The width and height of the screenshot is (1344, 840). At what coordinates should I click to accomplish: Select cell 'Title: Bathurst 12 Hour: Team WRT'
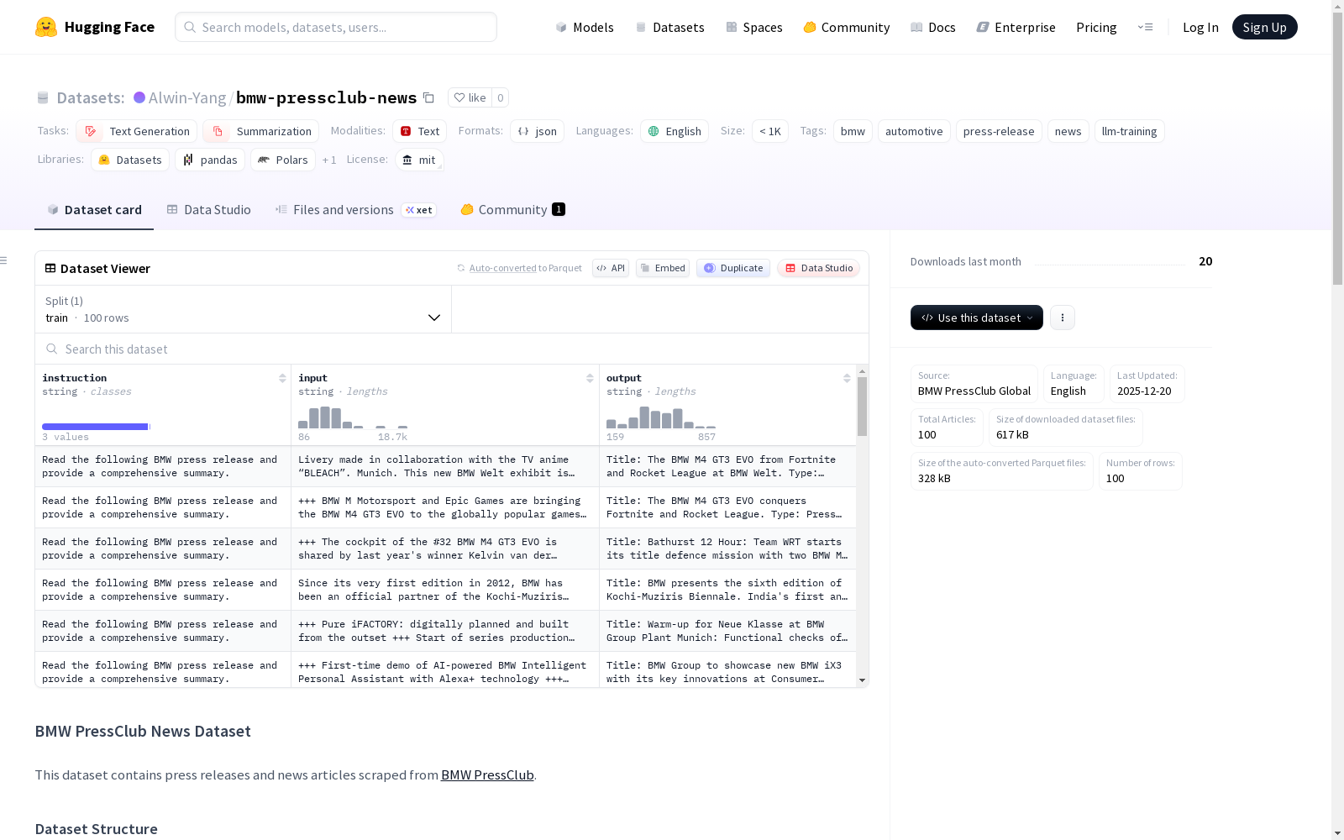pos(727,549)
